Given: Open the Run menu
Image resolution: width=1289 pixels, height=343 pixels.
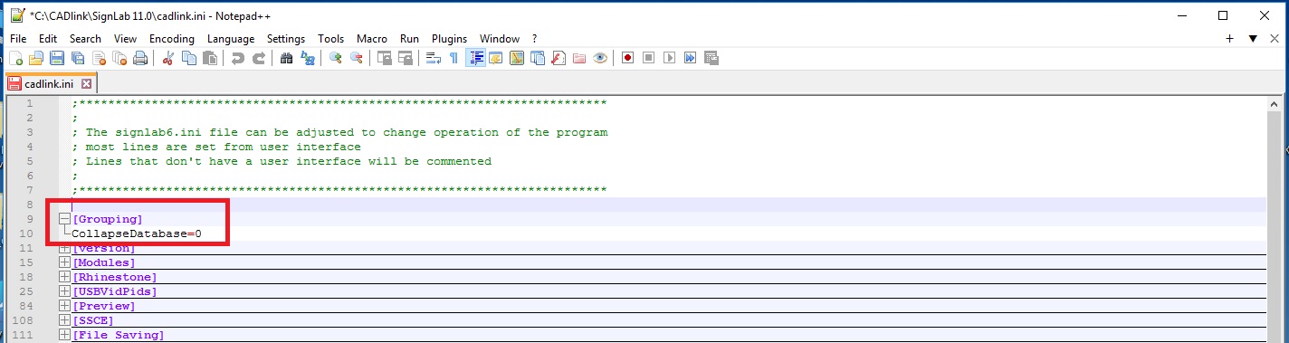Looking at the screenshot, I should [409, 39].
